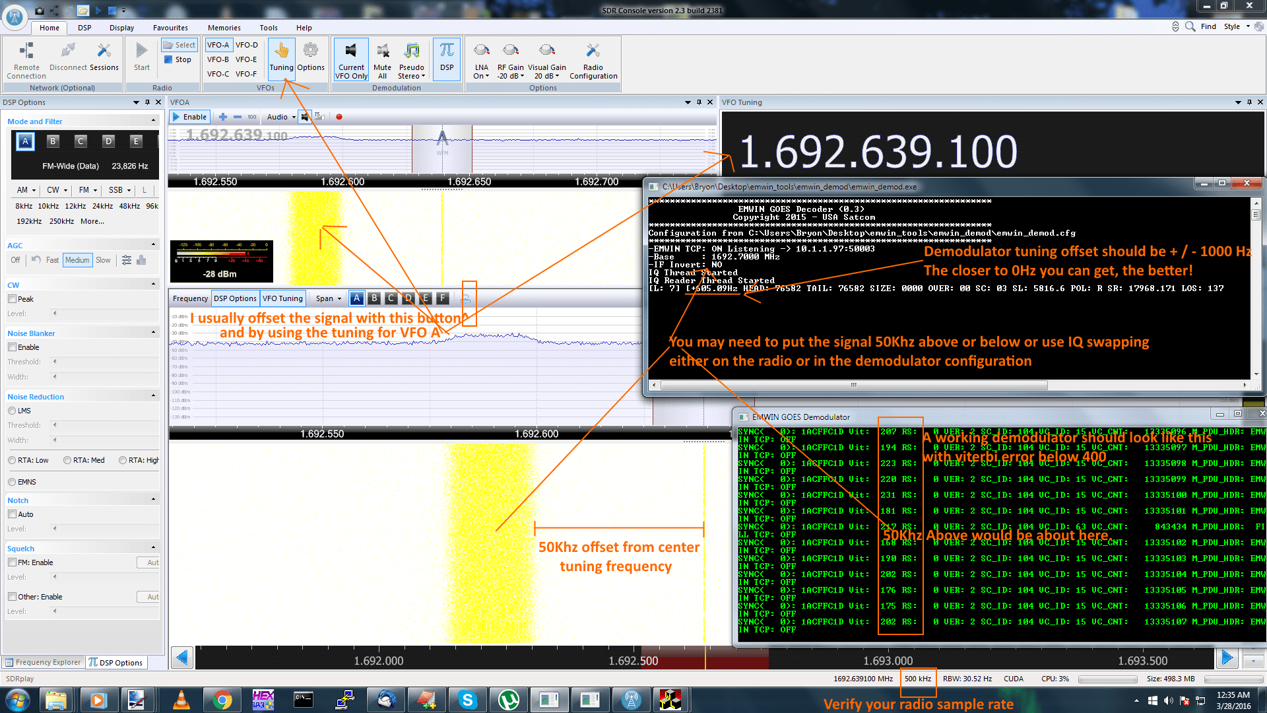Select RTA: Med noise reduction

pos(67,460)
